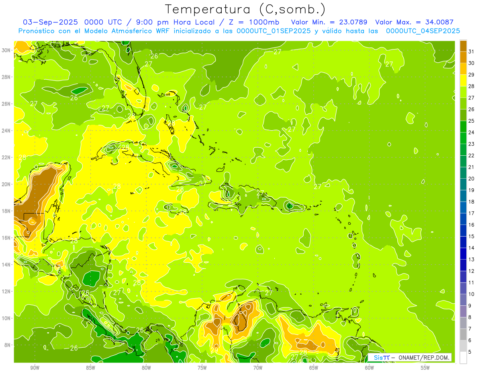Click the 20N latitude axis label

click(x=6, y=184)
